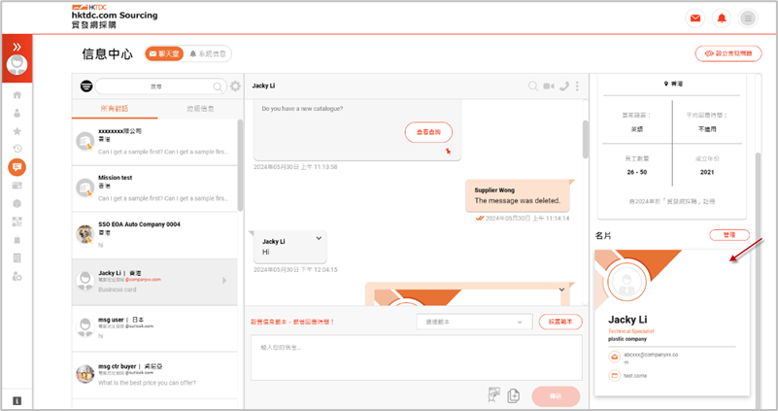Viewport: 778px width, 411px height.
Task: Expand the left sidebar with the double chevron
Action: (x=17, y=47)
